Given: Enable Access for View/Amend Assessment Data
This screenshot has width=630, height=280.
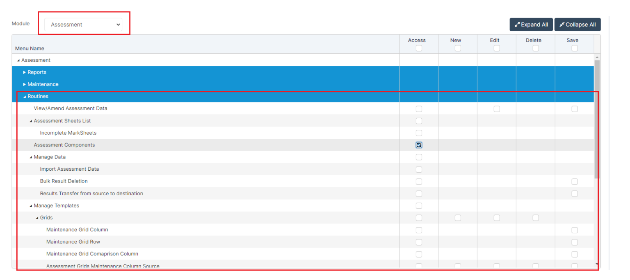Looking at the screenshot, I should [418, 108].
